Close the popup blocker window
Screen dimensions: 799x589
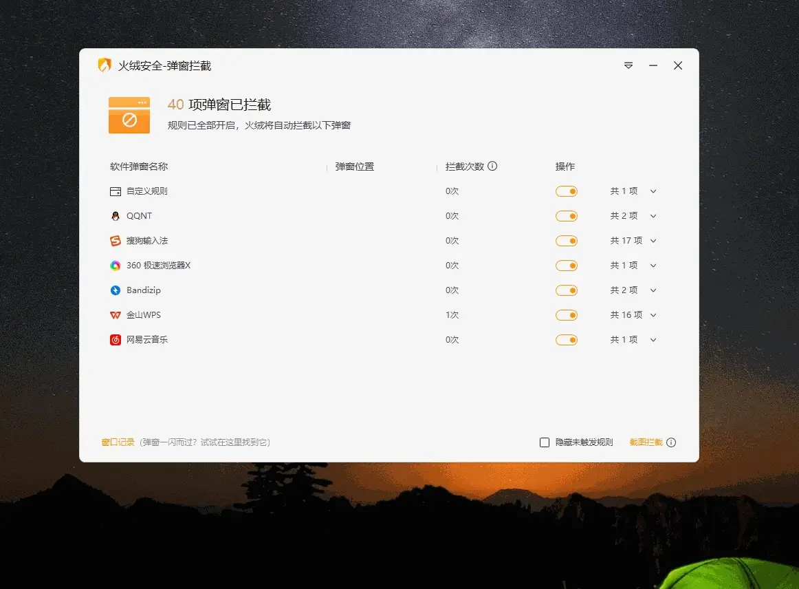coord(678,66)
